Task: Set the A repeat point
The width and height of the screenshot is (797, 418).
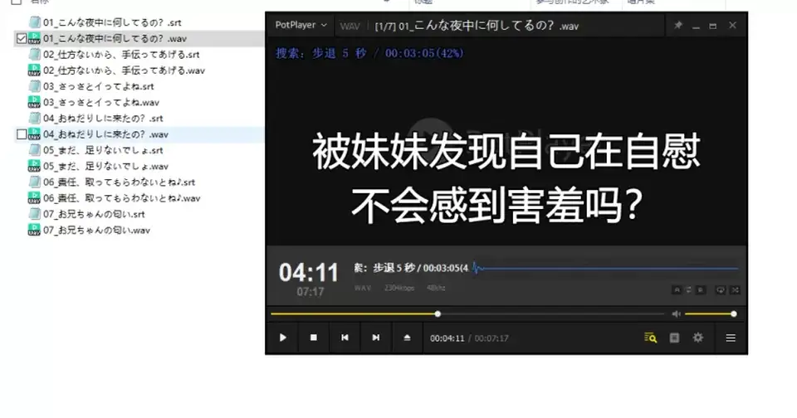Action: click(677, 290)
